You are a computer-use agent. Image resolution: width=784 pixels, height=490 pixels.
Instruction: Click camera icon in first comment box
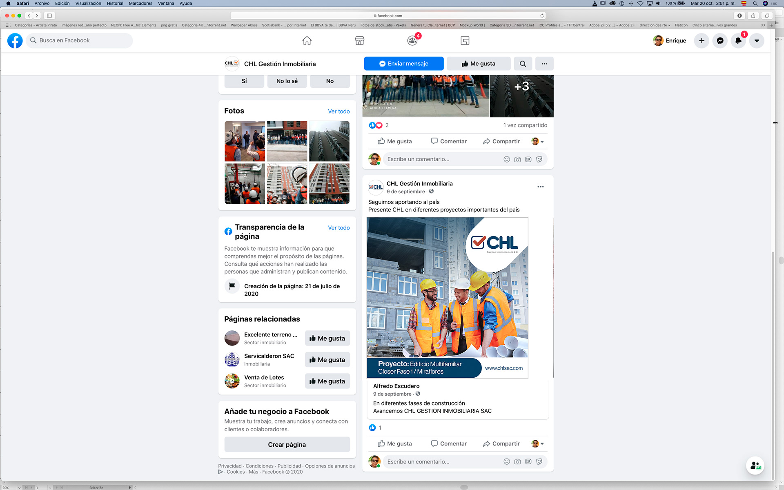click(x=517, y=159)
